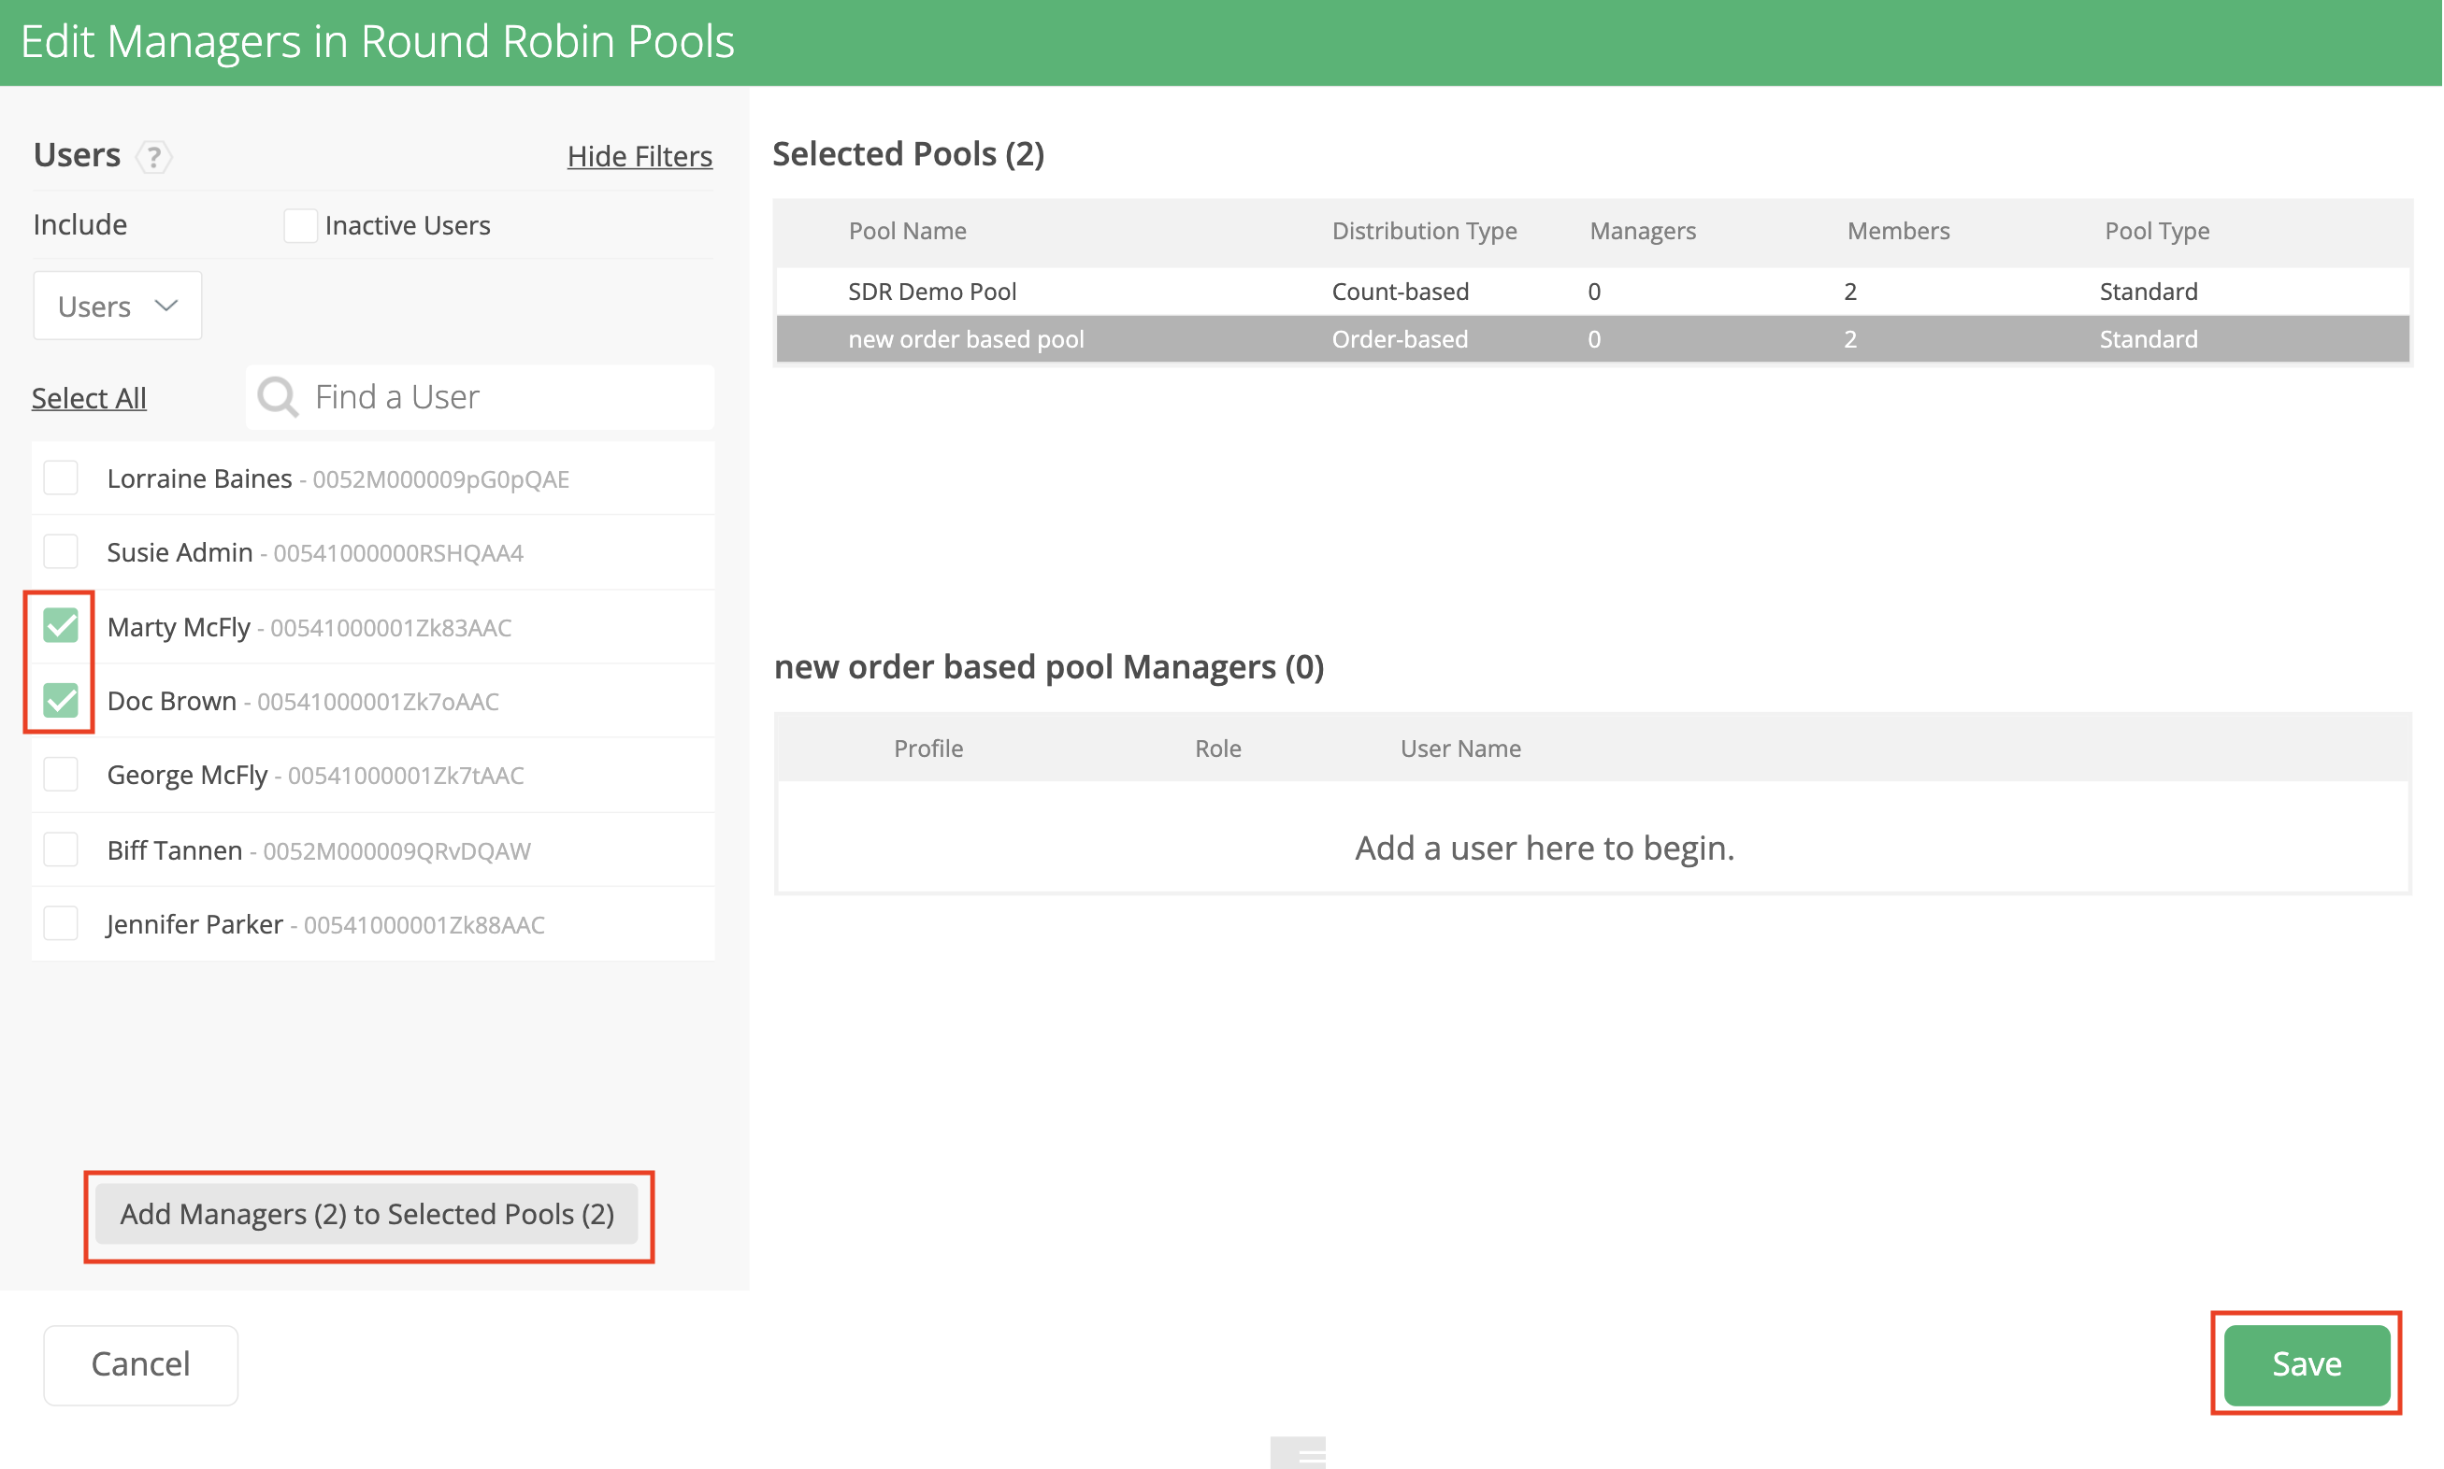The width and height of the screenshot is (2444, 1469).
Task: Select Biff Tannen checkbox
Action: pos(62,849)
